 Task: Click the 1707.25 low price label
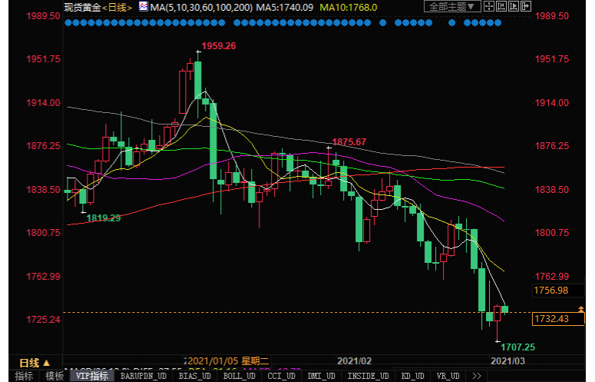pyautogui.click(x=517, y=347)
